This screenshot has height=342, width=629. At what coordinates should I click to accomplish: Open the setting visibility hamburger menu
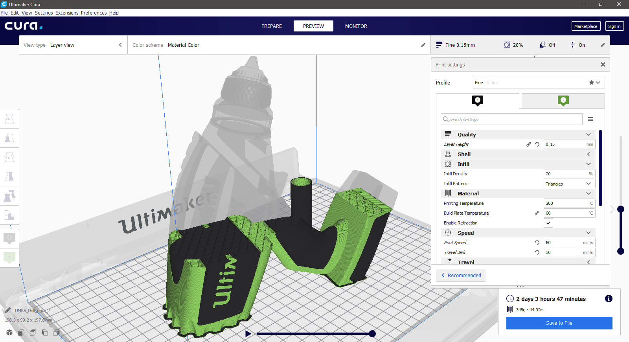[x=590, y=119]
